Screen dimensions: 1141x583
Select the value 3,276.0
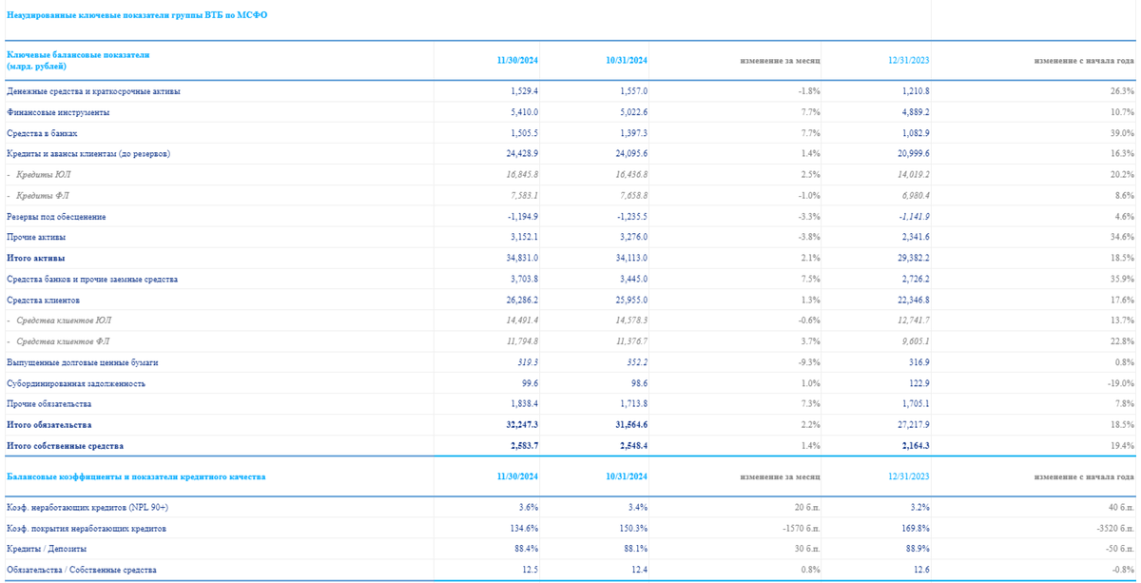pos(633,237)
